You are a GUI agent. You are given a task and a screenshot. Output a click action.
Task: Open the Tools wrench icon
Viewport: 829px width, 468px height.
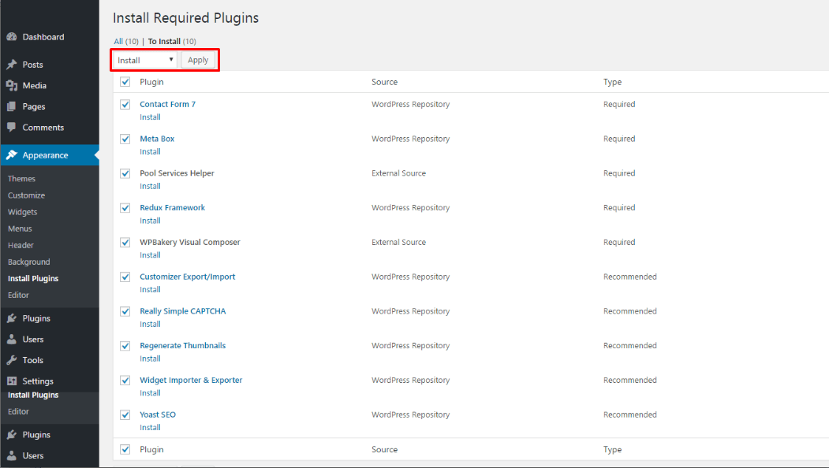[12, 360]
